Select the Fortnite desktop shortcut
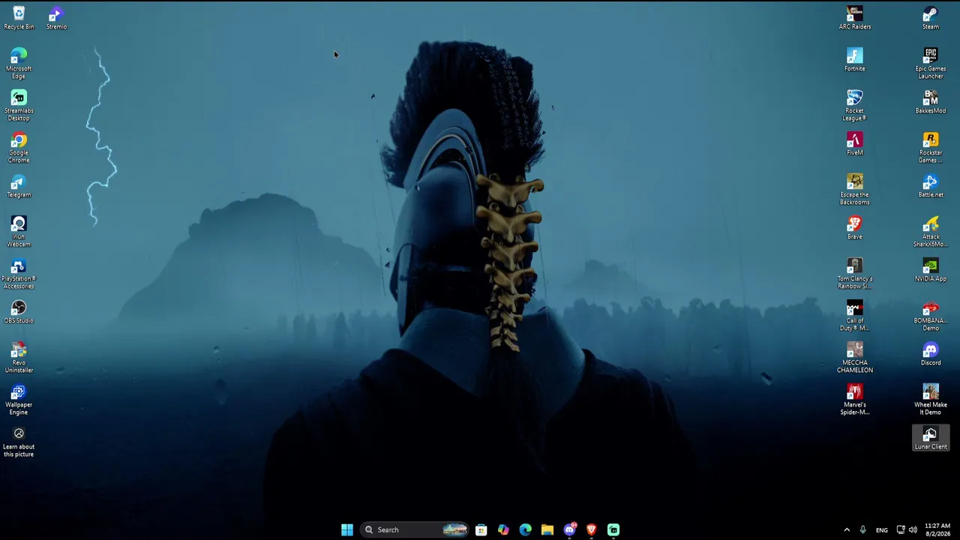The image size is (960, 540). (x=855, y=60)
